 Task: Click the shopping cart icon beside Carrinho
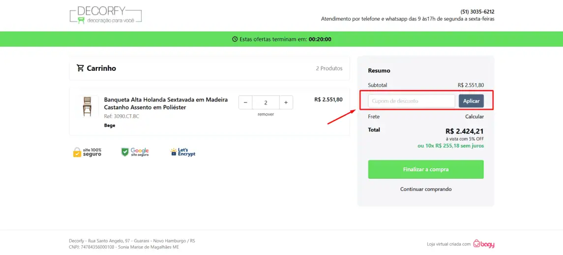[x=80, y=68]
